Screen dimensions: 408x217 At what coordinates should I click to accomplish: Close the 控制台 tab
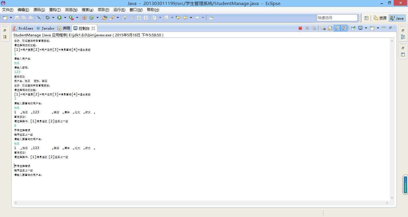[93, 28]
